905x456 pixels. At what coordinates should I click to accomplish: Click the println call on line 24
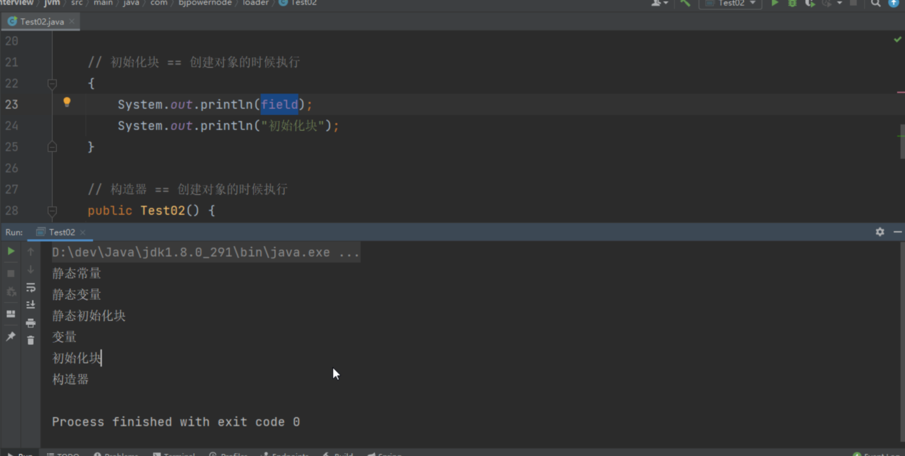coord(228,126)
